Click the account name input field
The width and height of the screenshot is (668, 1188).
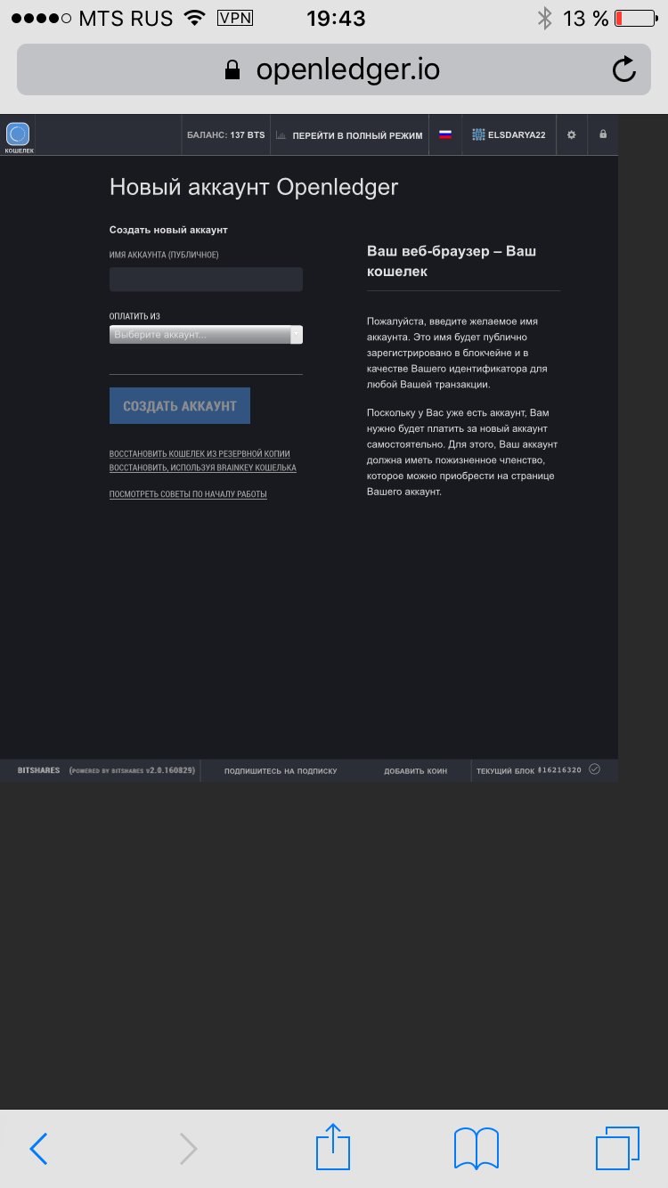(x=206, y=280)
